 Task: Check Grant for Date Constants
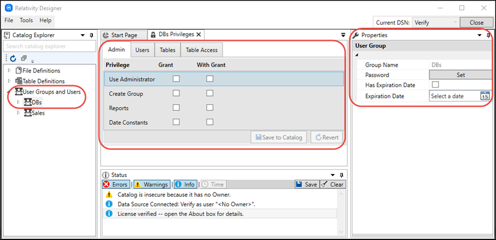176,122
